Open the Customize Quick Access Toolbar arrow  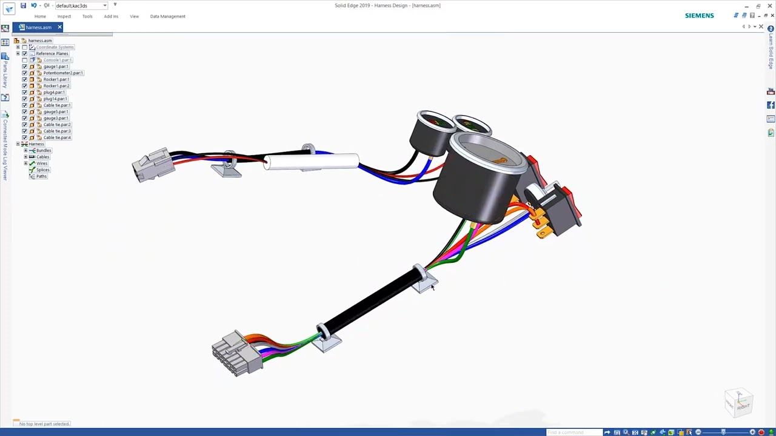coord(115,5)
